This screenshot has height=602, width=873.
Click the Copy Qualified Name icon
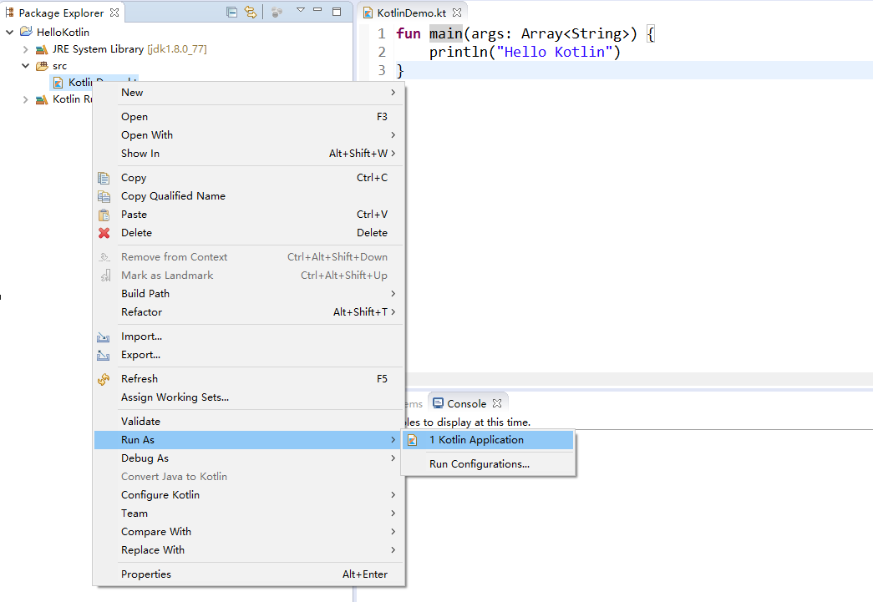click(104, 196)
